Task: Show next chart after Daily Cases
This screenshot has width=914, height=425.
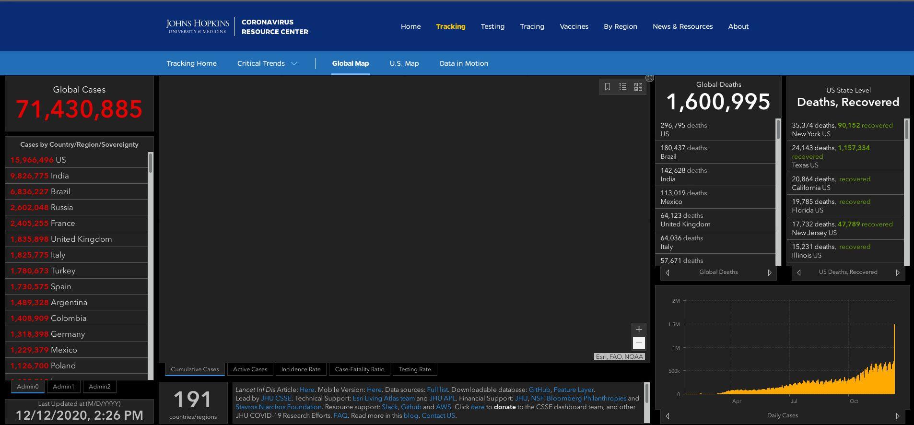Action: [x=898, y=416]
